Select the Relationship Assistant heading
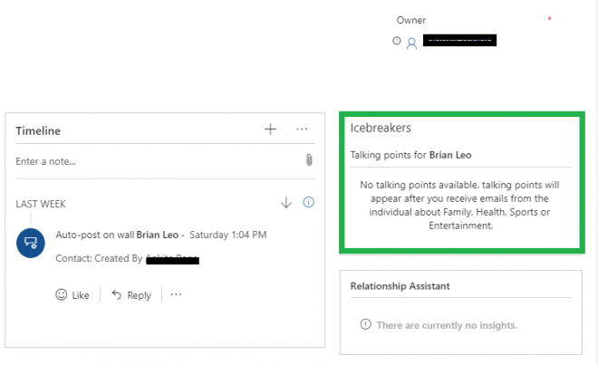The image size is (598, 365). pos(400,286)
